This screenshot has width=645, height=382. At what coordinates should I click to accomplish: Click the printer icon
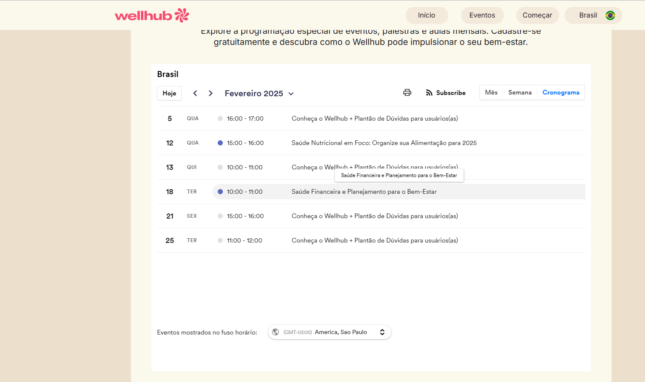click(x=407, y=92)
